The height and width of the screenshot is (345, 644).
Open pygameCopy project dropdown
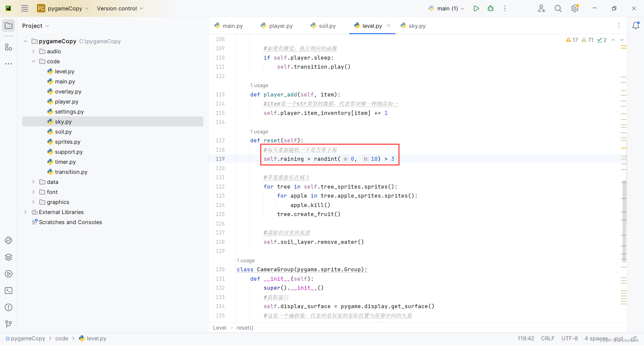click(x=63, y=8)
